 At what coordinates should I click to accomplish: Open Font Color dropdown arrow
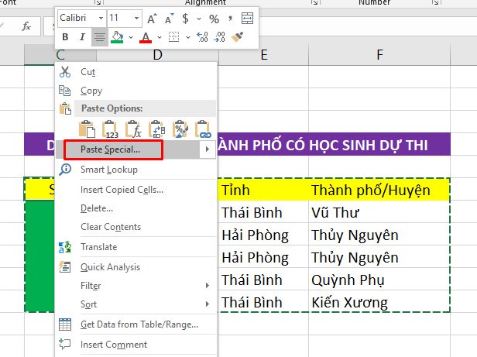[160, 37]
